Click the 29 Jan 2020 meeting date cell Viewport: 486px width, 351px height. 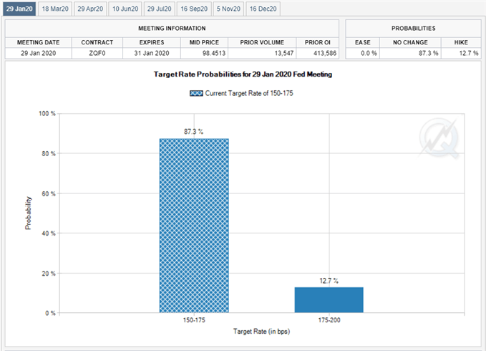[39, 53]
